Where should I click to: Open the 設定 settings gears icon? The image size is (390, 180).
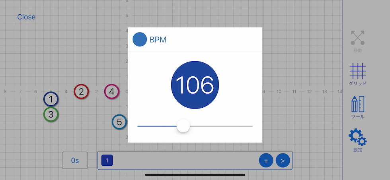(358, 137)
